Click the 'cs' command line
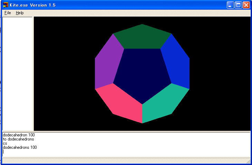Viewport: 252px width, 165px height. tap(5, 143)
